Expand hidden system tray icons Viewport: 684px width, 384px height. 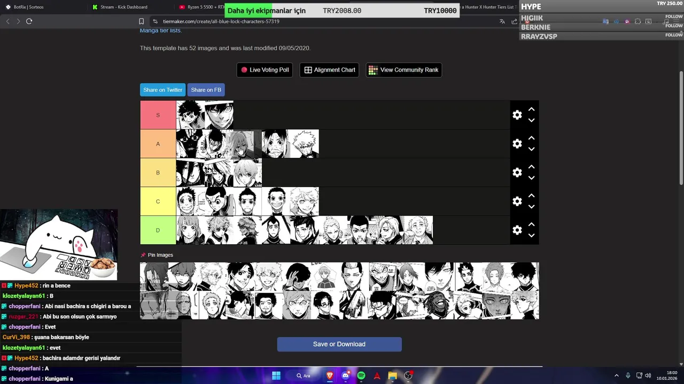coord(616,375)
